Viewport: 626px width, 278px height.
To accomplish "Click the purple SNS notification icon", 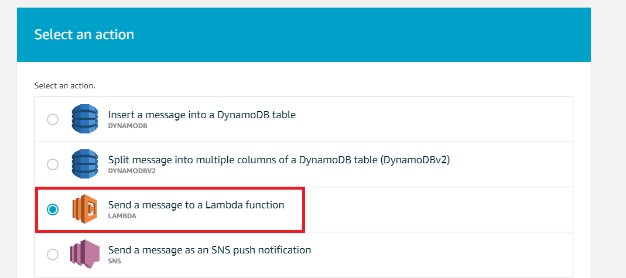I will point(85,254).
